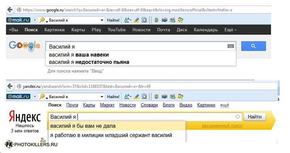Expand the toolbar search history arrow in the Yandex window
Image resolution: width=290 pixels, height=153 pixels.
click(102, 97)
